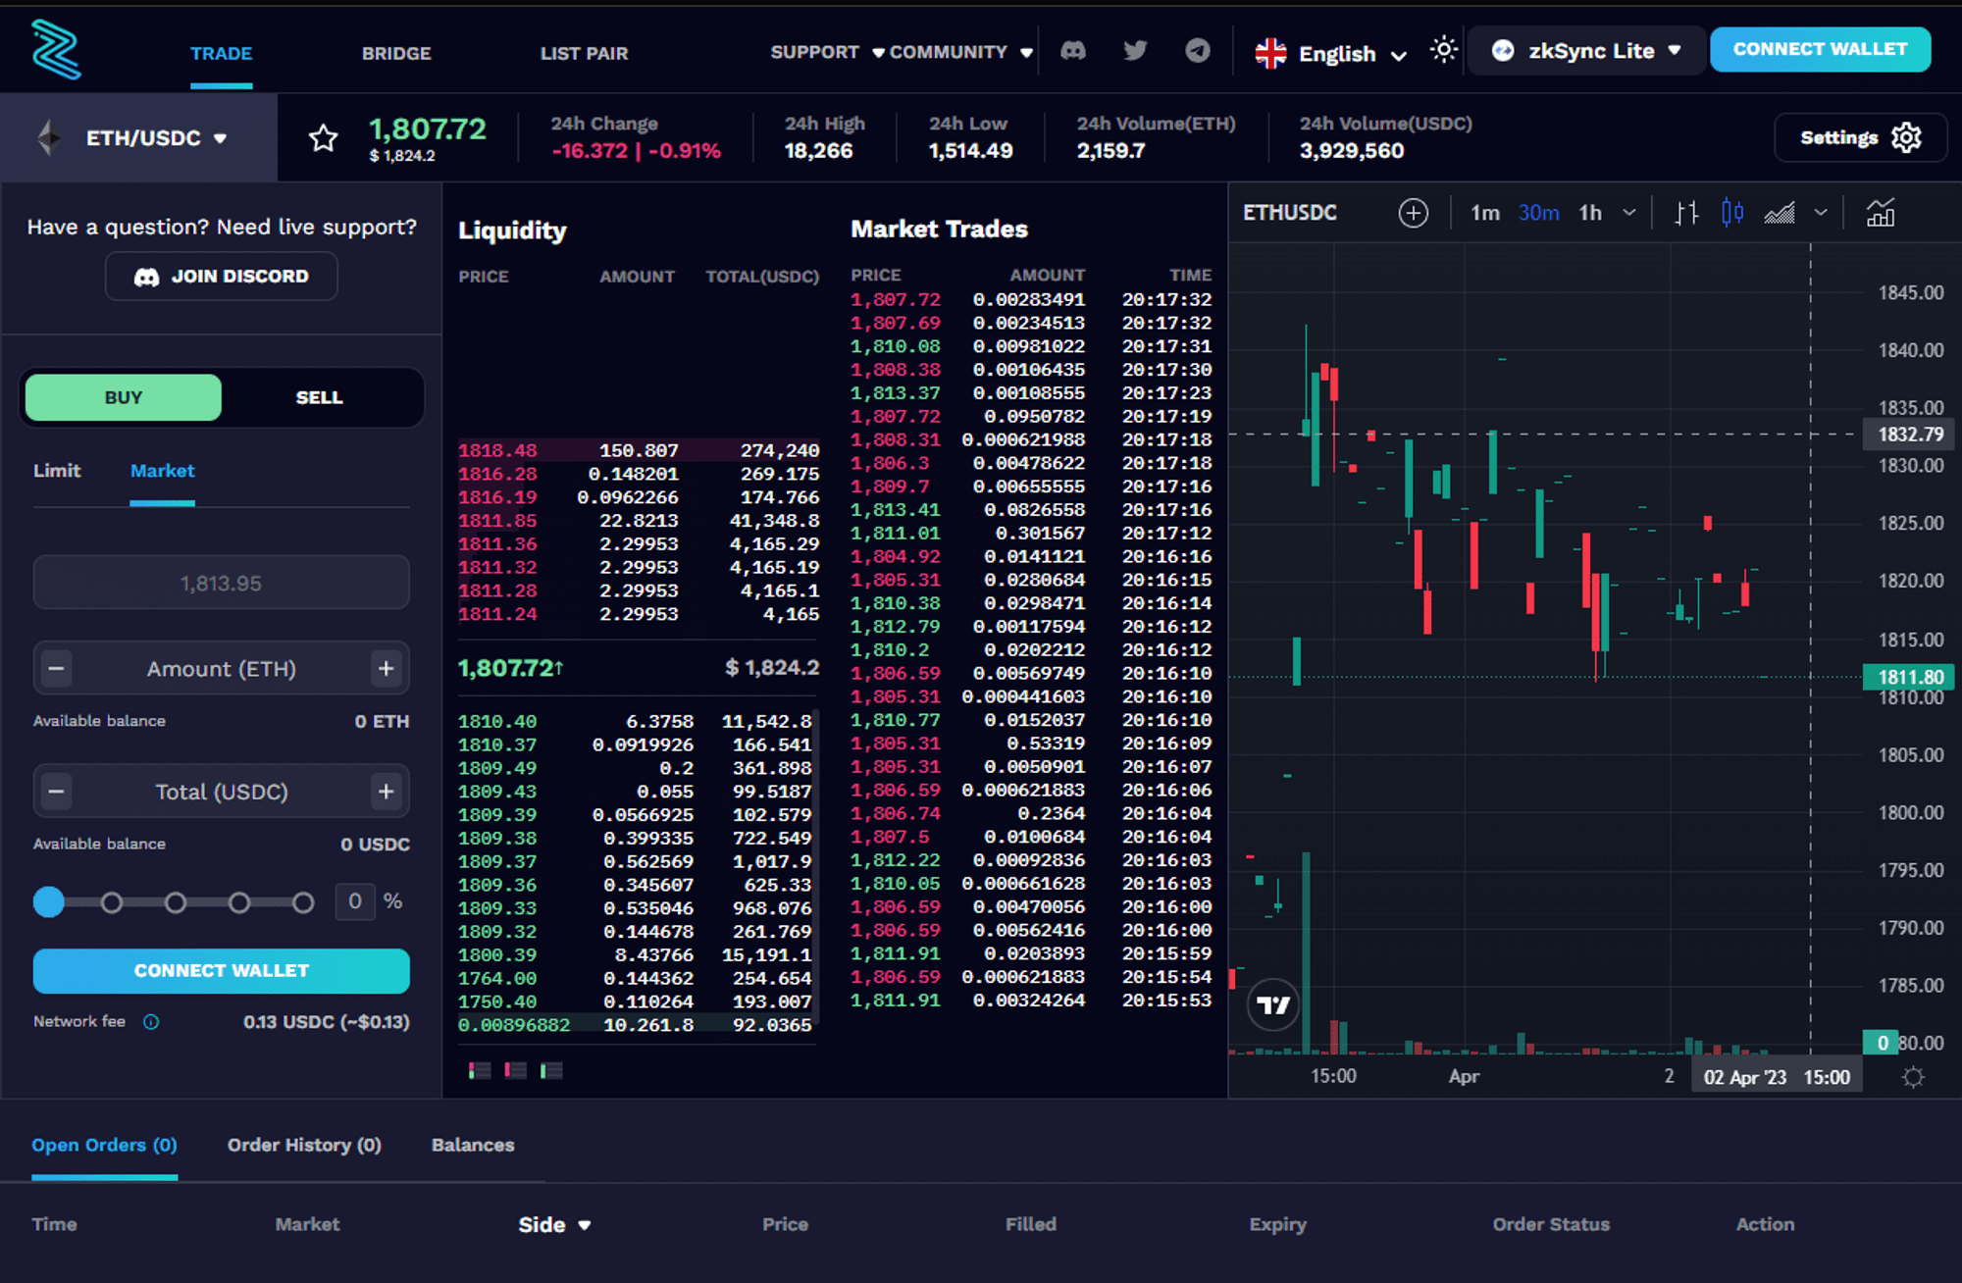
Task: Select the Limit order type
Action: tap(57, 471)
